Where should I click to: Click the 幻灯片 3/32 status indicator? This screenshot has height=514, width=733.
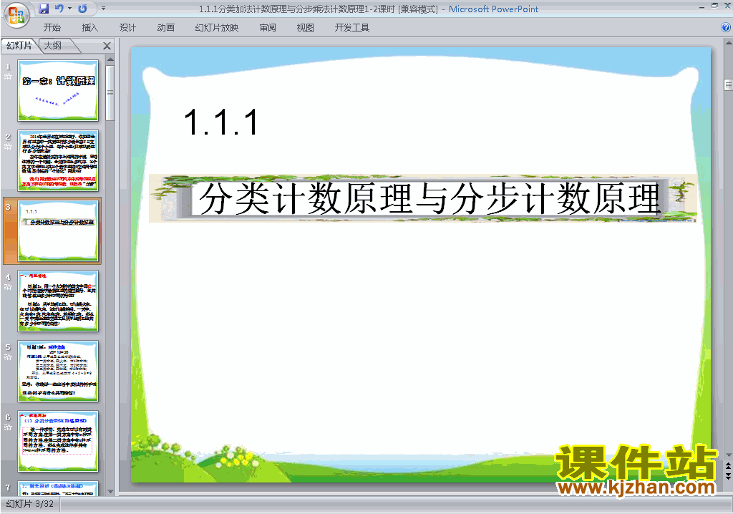(30, 504)
